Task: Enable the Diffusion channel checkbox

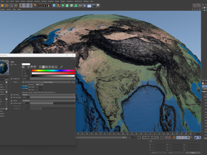Action: 6,85
